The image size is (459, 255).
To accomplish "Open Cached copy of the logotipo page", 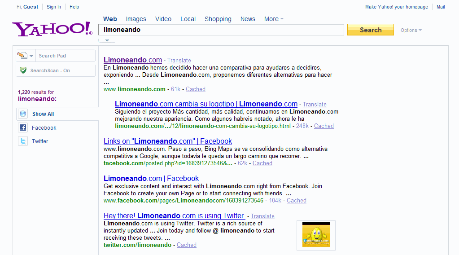I will click(x=324, y=126).
